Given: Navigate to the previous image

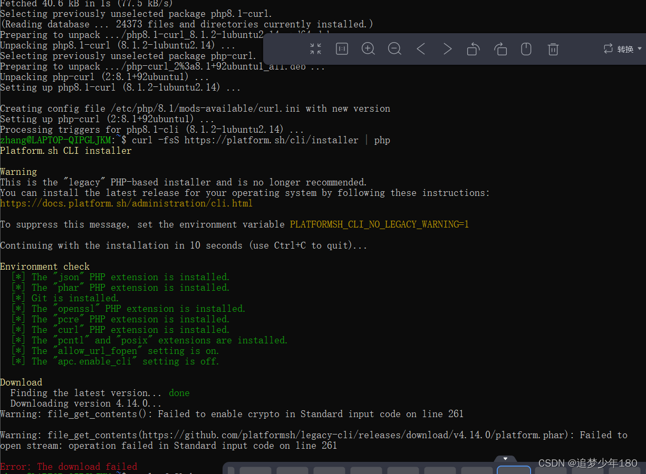Looking at the screenshot, I should 421,48.
